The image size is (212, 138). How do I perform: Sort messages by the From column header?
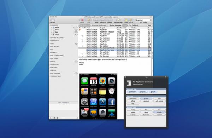pos(93,28)
